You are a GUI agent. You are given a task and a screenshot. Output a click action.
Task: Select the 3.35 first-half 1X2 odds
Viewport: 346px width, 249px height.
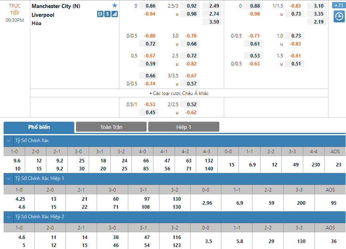click(317, 14)
